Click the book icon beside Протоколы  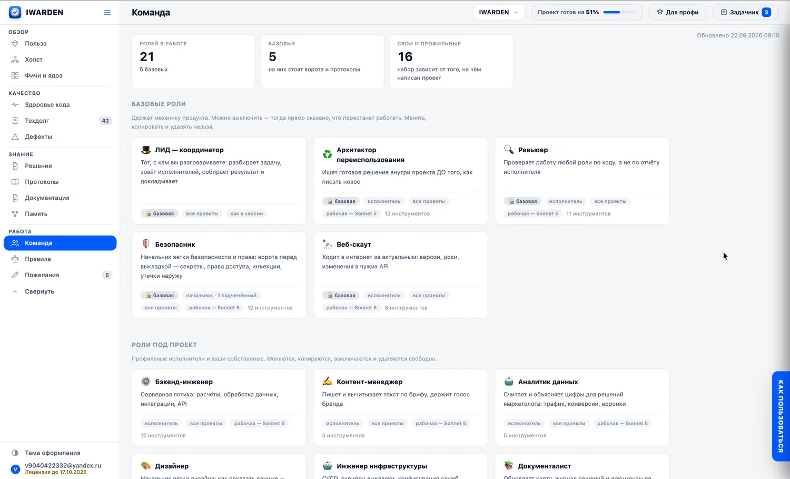click(15, 182)
